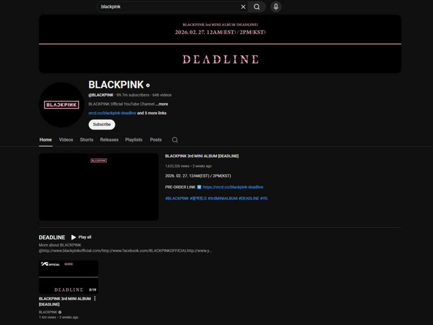
Task: Select the Playlists tab
Action: (134, 140)
